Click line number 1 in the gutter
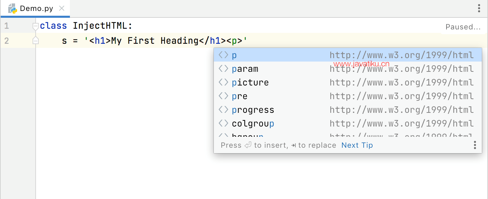This screenshot has height=199, width=488. pyautogui.click(x=7, y=26)
